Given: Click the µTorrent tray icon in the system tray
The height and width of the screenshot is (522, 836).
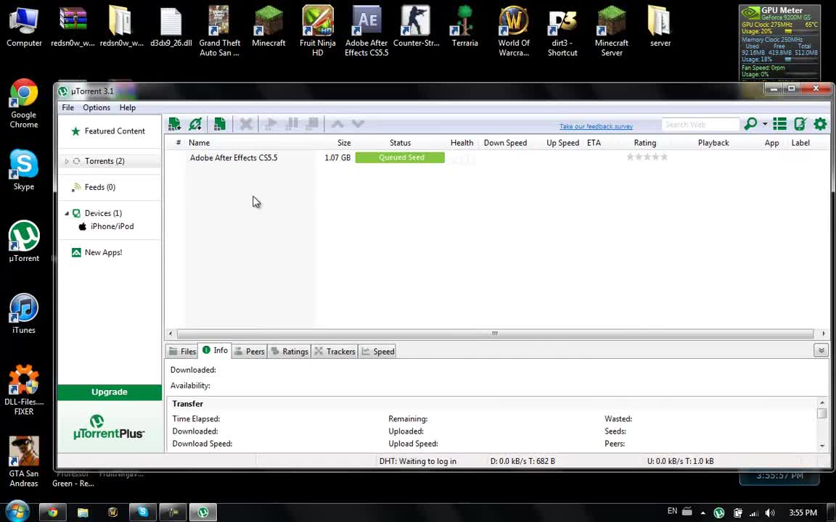Looking at the screenshot, I should (718, 513).
